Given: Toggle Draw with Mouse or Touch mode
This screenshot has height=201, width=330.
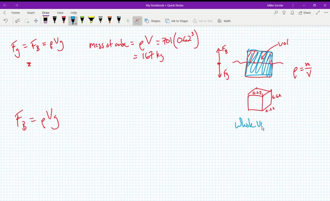Looking at the screenshot, I should pos(137,20).
